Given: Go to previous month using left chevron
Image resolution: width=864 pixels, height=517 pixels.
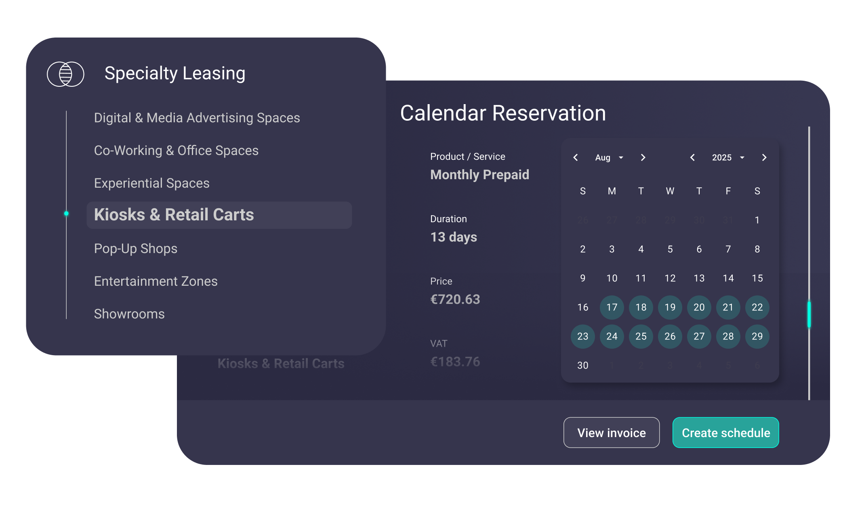Looking at the screenshot, I should 576,157.
